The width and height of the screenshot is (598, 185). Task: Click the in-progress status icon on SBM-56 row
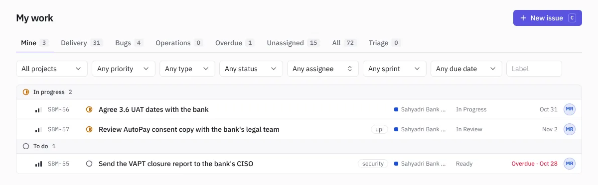tap(89, 109)
